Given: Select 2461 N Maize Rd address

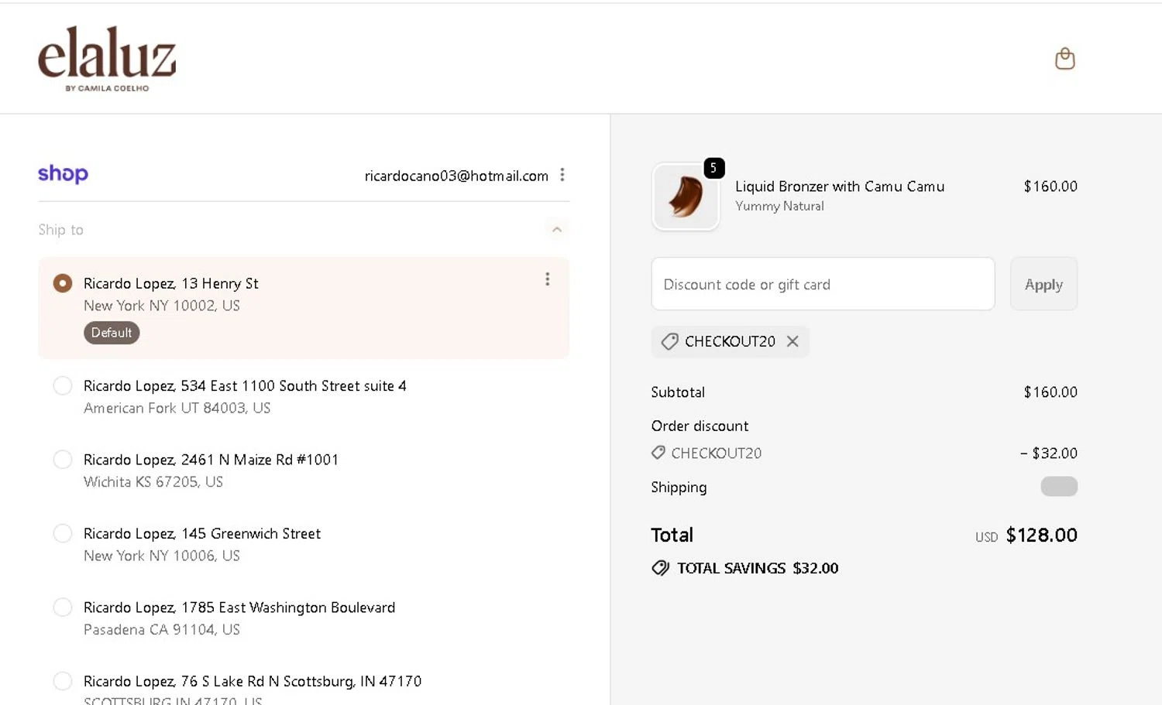Looking at the screenshot, I should 63,460.
